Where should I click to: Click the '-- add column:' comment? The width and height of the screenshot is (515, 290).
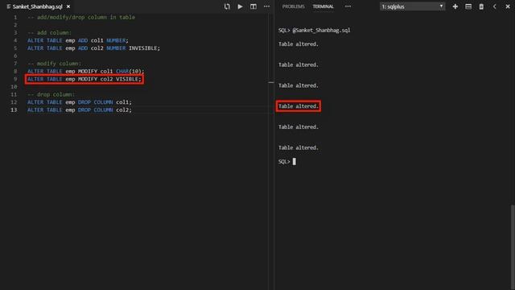tap(49, 32)
